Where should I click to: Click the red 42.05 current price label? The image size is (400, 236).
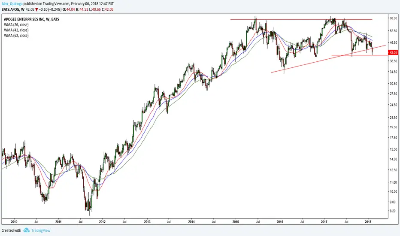tap(393, 52)
